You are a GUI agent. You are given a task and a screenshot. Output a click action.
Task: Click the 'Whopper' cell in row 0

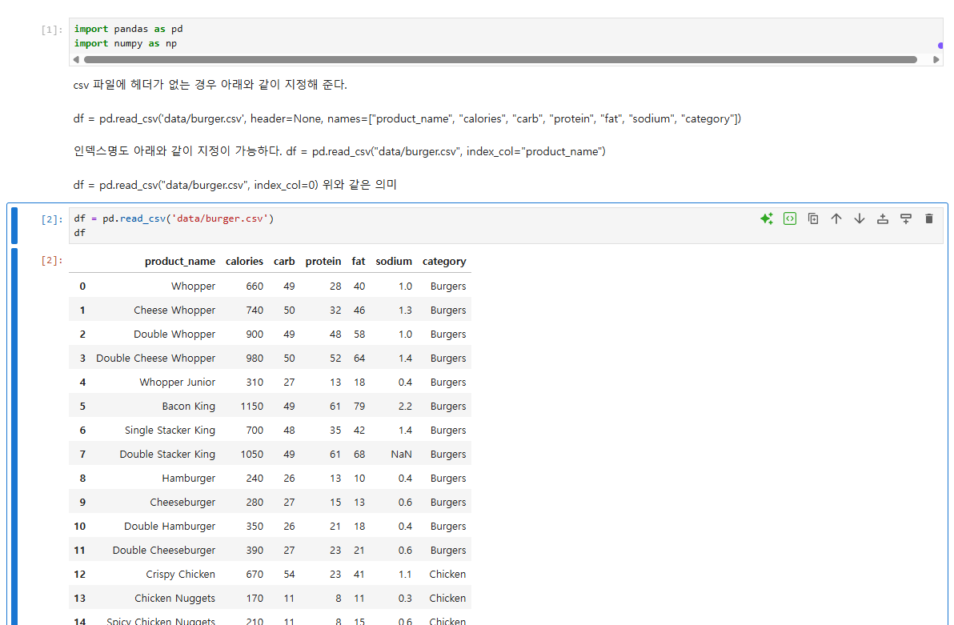pyautogui.click(x=193, y=286)
